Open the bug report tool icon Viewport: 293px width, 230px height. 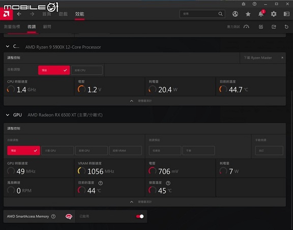[x=244, y=4]
